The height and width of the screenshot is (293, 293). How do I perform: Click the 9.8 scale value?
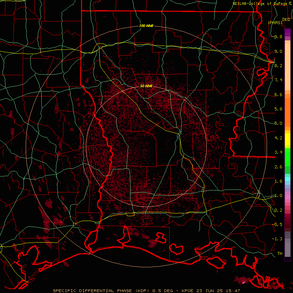278,37
